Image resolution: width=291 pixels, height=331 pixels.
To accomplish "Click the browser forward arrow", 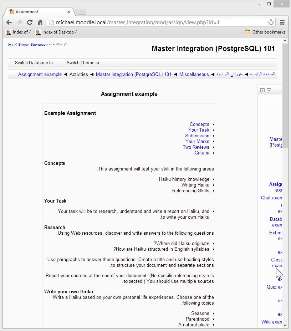I will [x=19, y=22].
